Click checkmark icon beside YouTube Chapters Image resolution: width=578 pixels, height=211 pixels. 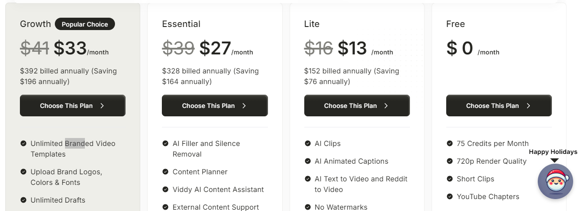pyautogui.click(x=449, y=196)
